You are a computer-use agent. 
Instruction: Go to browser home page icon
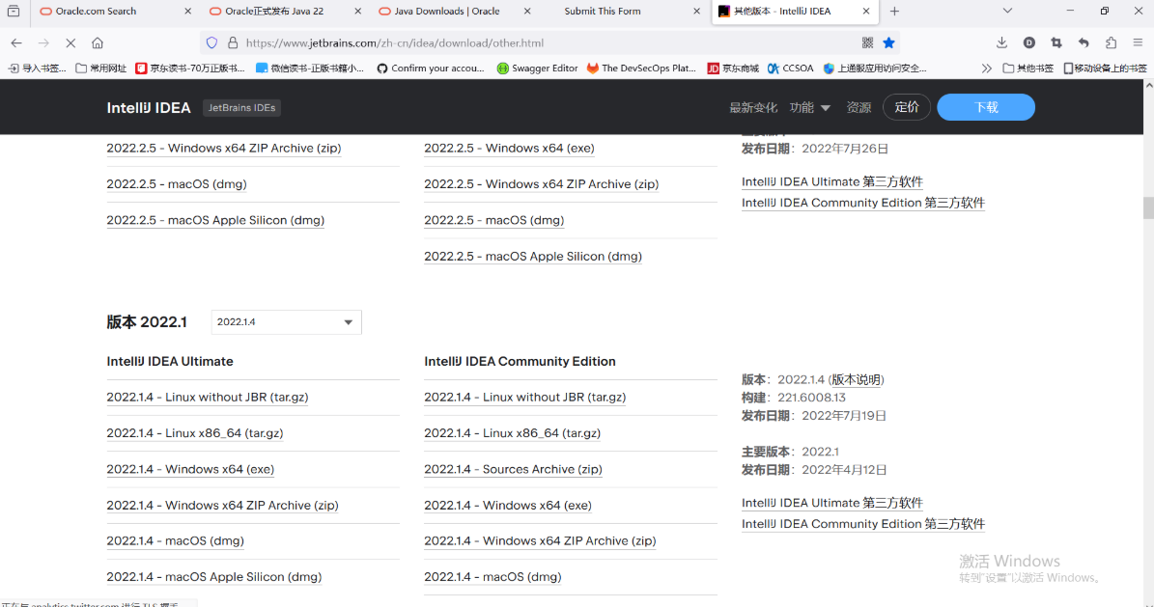(98, 42)
